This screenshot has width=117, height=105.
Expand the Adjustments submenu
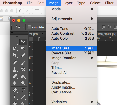(71, 19)
